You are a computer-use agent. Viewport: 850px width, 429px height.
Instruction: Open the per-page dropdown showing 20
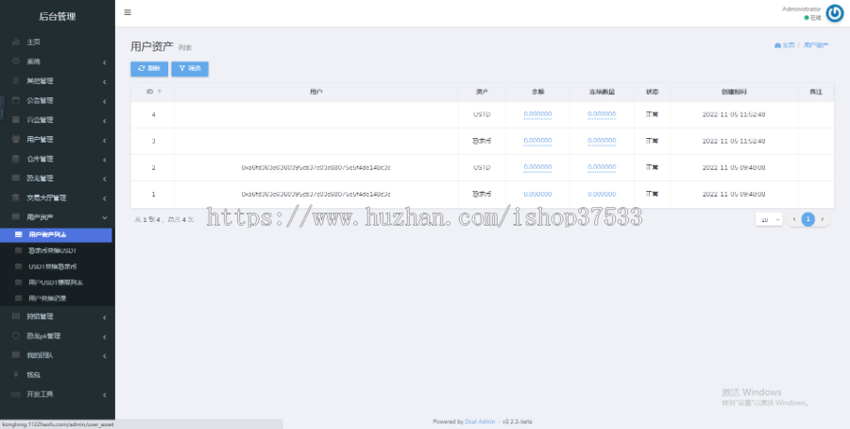pos(769,219)
